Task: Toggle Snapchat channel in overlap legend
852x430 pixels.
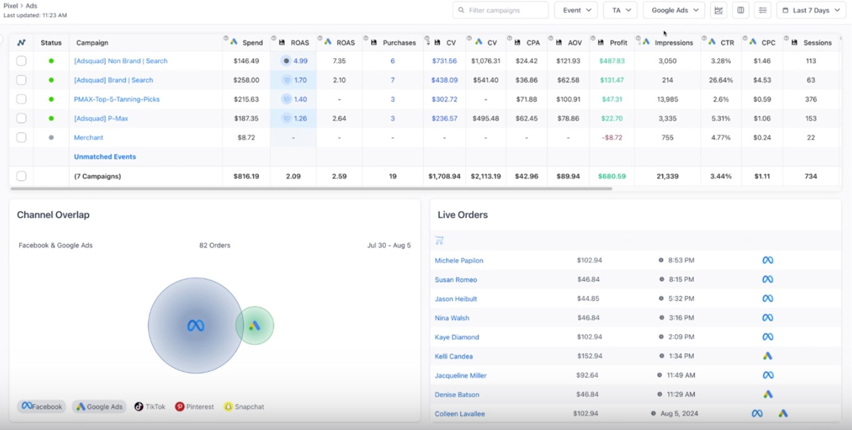Action: tap(244, 406)
